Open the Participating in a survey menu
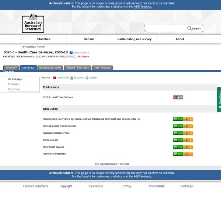This screenshot has height=221, width=221. [x=134, y=39]
